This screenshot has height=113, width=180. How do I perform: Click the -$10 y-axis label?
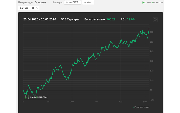click(152, 100)
